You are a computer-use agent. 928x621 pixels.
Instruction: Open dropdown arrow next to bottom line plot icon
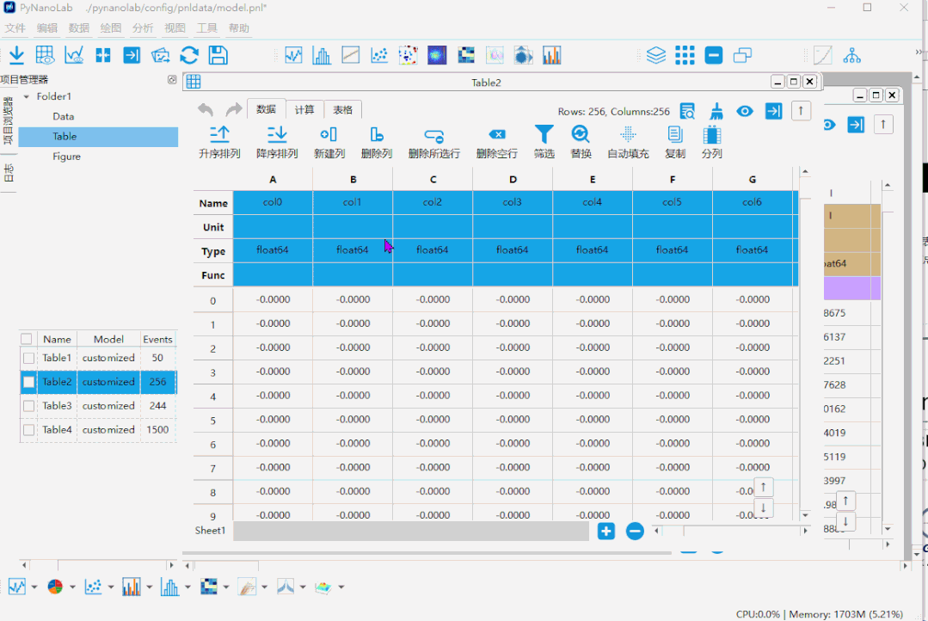coord(34,587)
